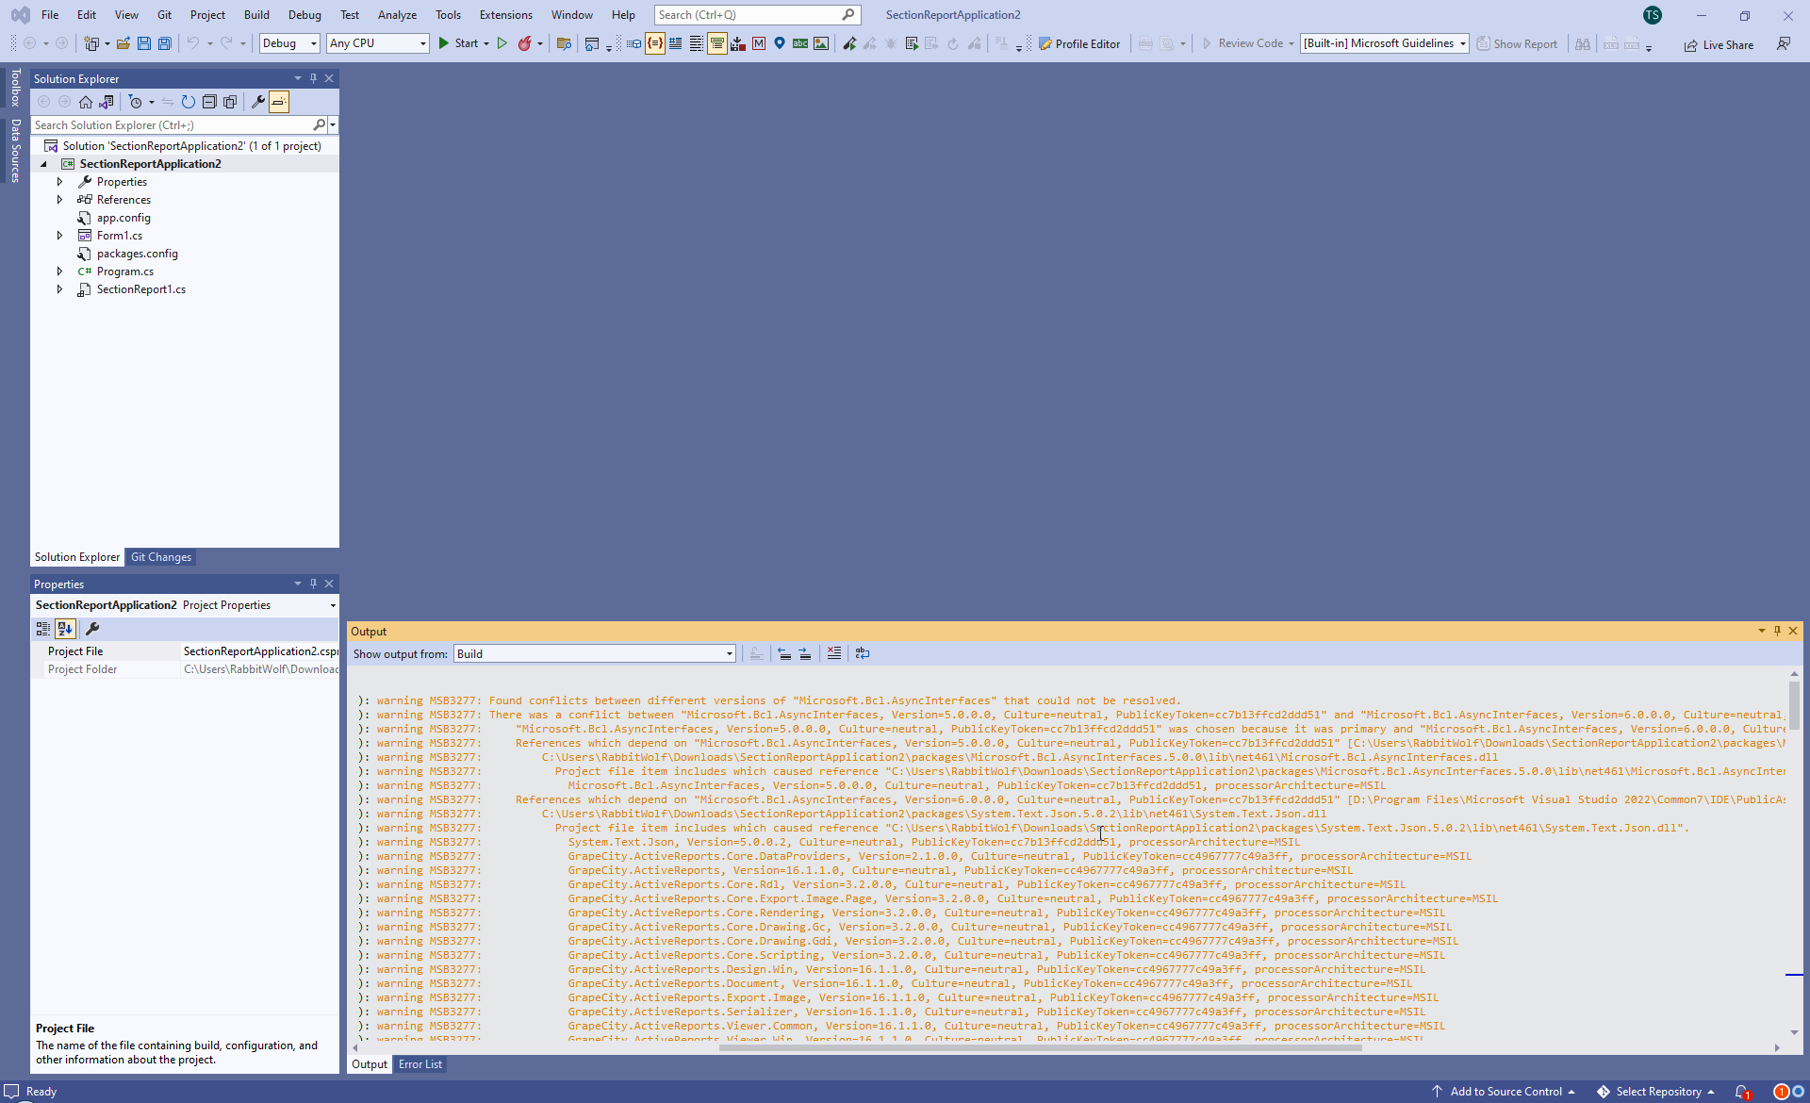Open the Data Sources side tab
The height and width of the screenshot is (1103, 1810).
[15, 150]
